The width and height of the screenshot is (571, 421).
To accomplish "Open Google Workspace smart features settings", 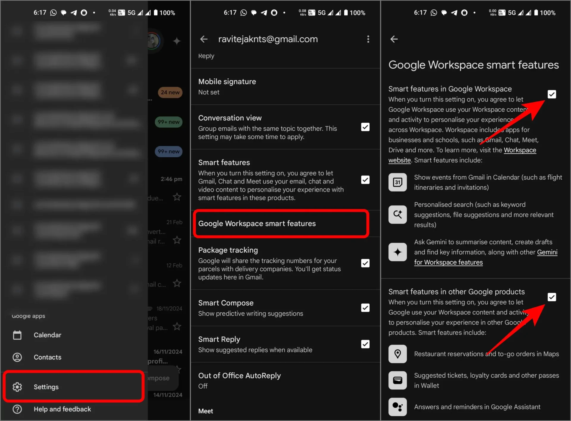I will coord(280,224).
